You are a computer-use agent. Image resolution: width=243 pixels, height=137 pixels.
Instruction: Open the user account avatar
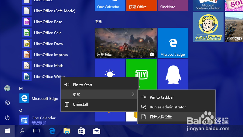[7, 88]
